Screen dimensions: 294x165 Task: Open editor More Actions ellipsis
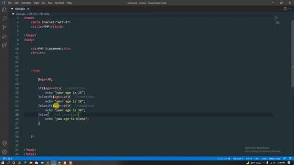(290, 9)
